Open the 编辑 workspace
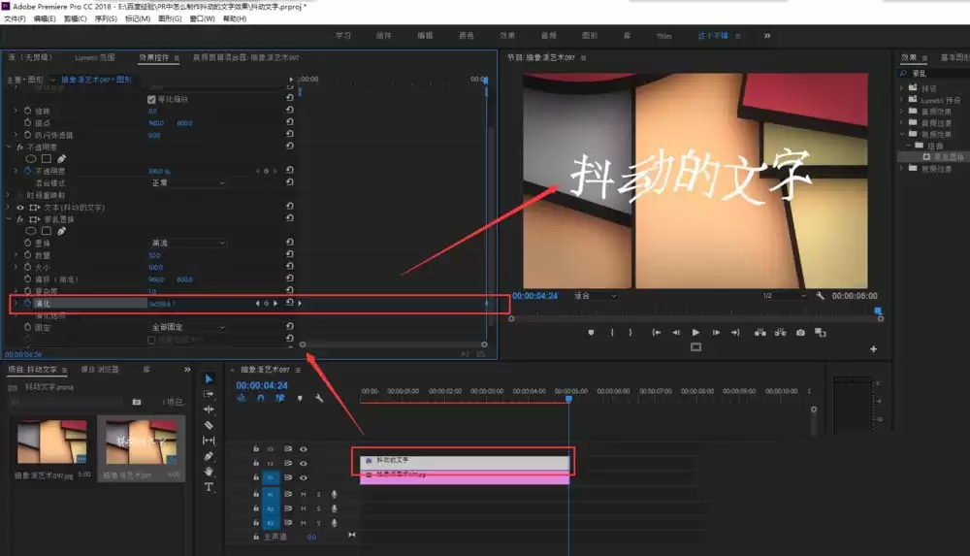 click(425, 36)
